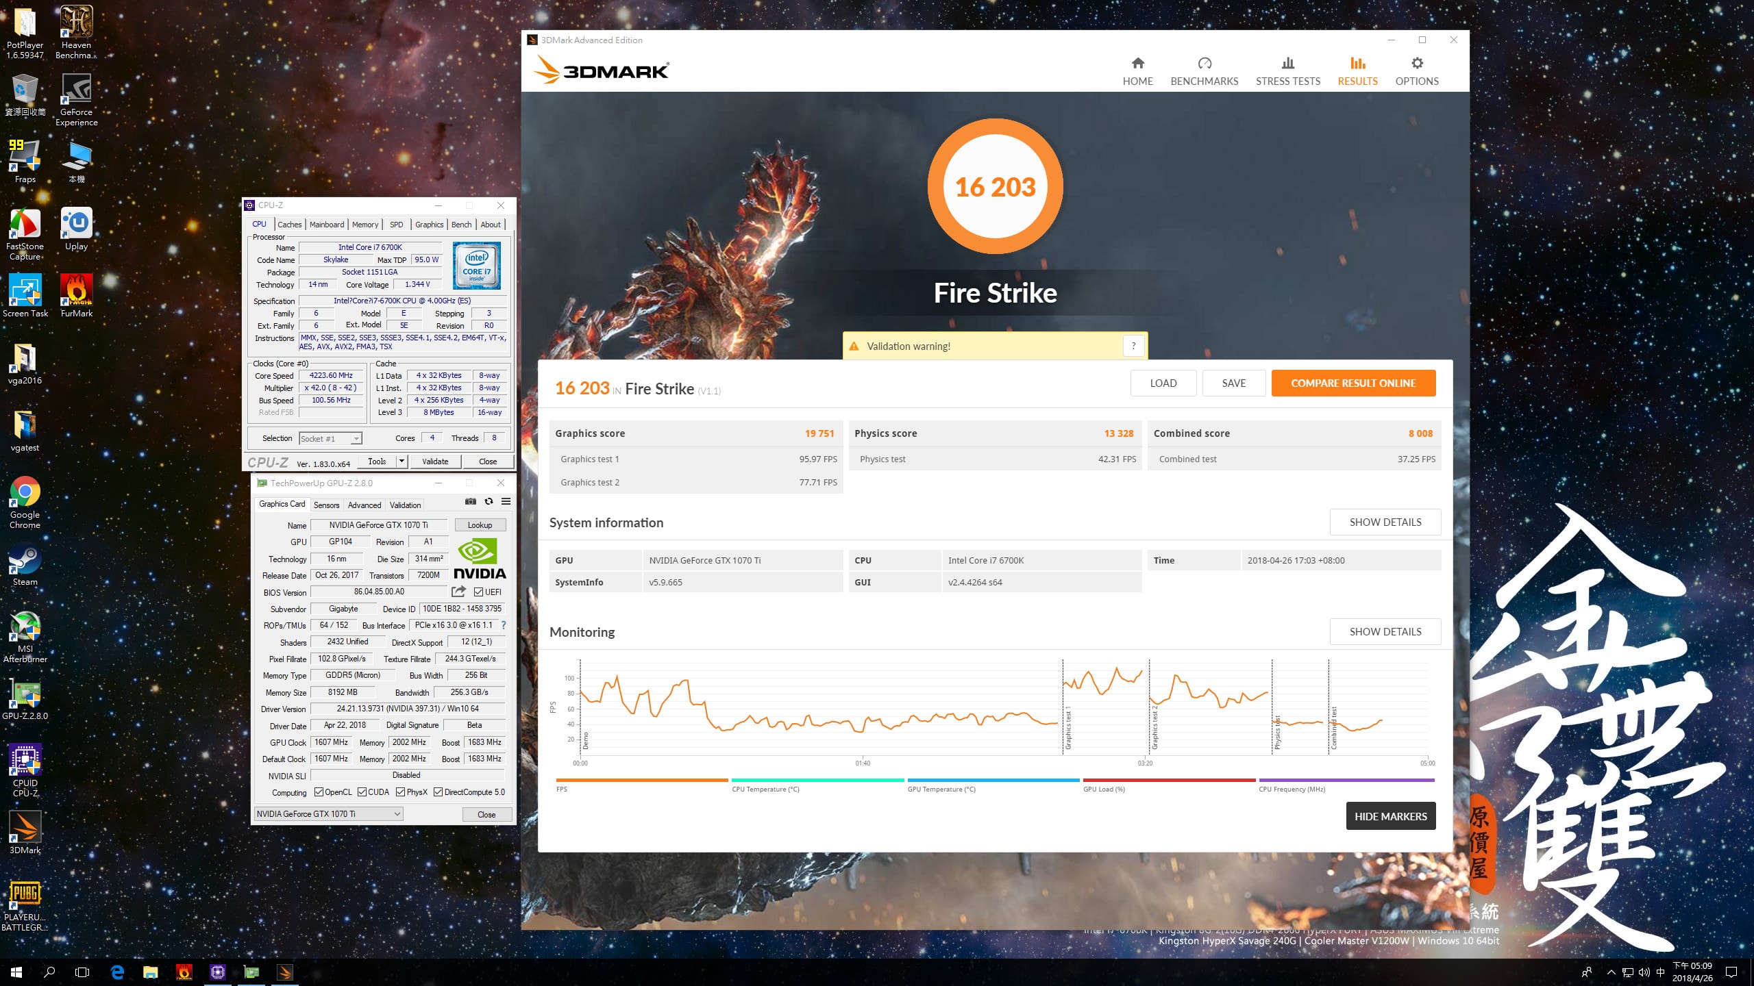
Task: Open PotPlayer desktop icon
Action: [25, 32]
